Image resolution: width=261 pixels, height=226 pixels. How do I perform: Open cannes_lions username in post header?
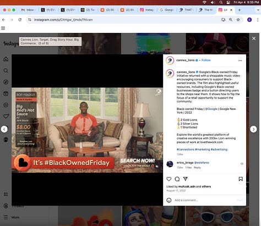point(186,60)
